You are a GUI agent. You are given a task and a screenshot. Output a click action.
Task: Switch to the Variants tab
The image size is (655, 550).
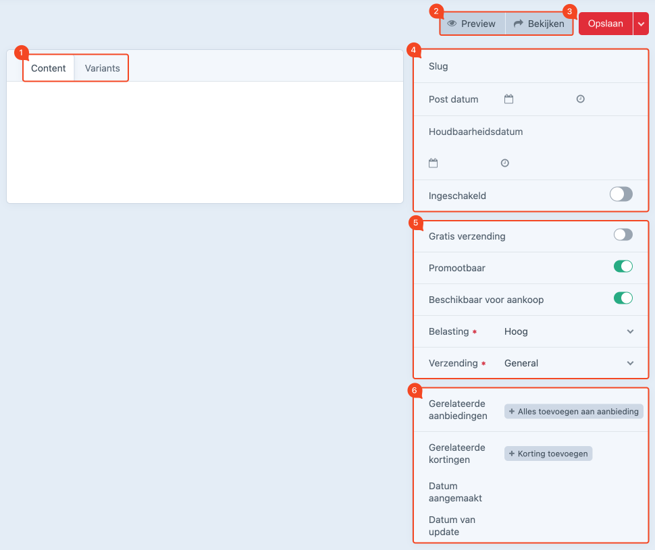102,68
